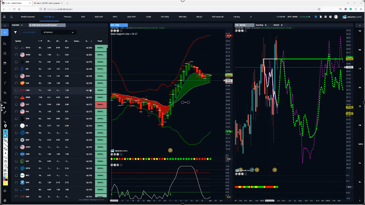Switch to Weekly Seasonal workspace tab
The image size is (365, 205).
(28, 17)
